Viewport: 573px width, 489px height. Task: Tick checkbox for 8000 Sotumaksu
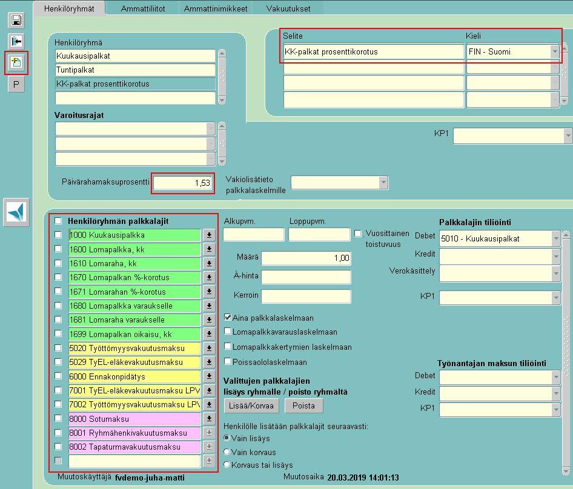coord(58,418)
